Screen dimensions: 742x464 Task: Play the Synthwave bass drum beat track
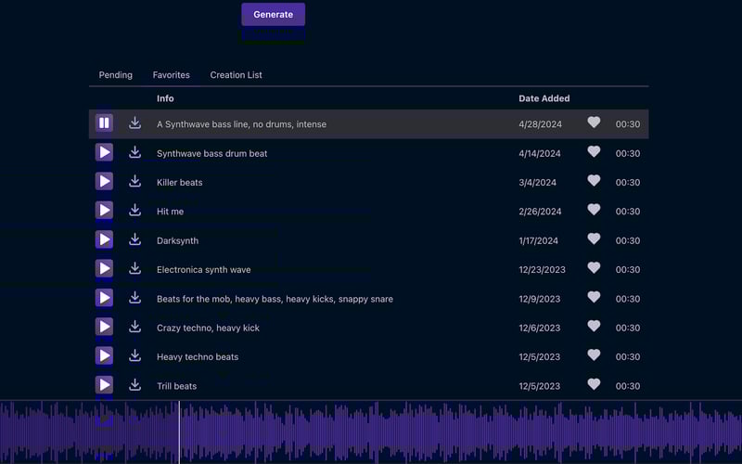point(104,152)
